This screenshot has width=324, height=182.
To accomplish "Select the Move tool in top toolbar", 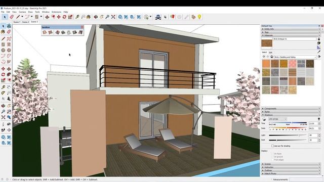I will click(59, 17).
